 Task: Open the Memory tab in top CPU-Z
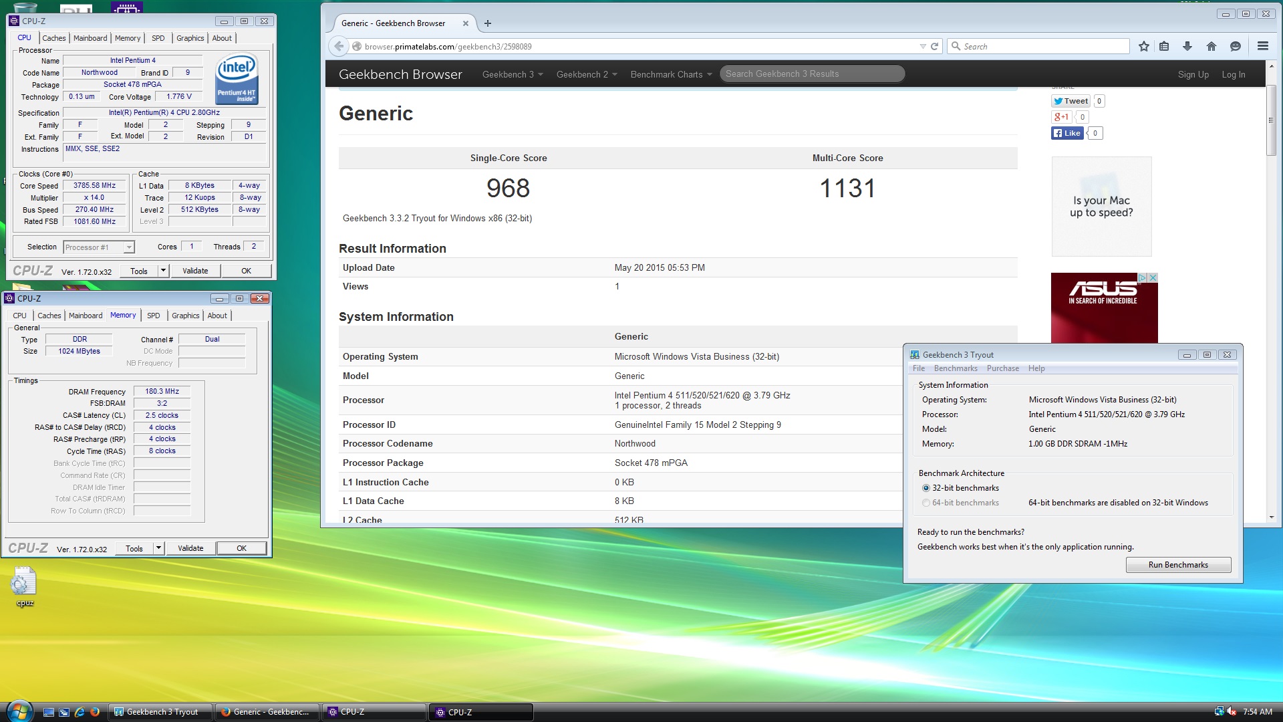[128, 38]
